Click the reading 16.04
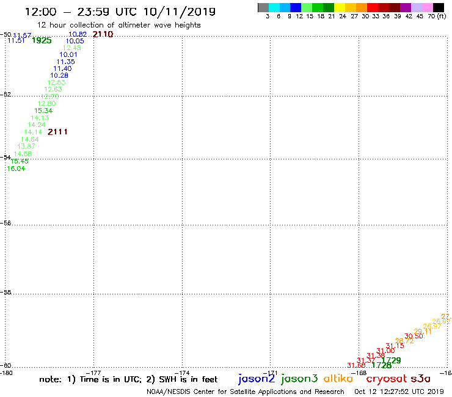Image resolution: width=452 pixels, height=397 pixels. [16, 169]
